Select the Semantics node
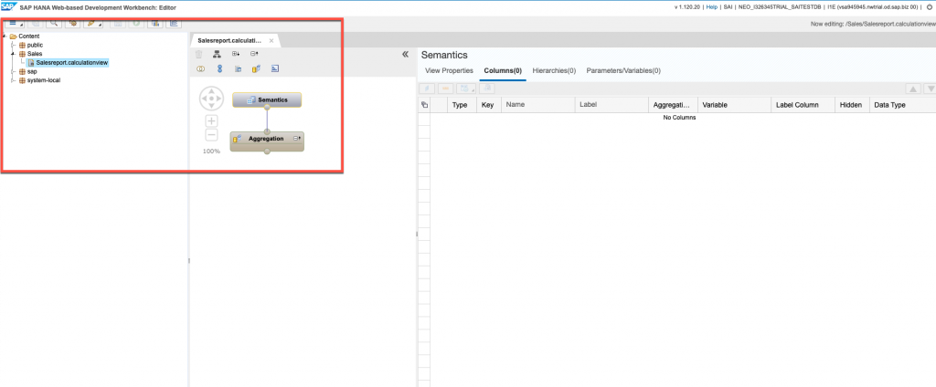Image resolution: width=936 pixels, height=387 pixels. click(267, 99)
